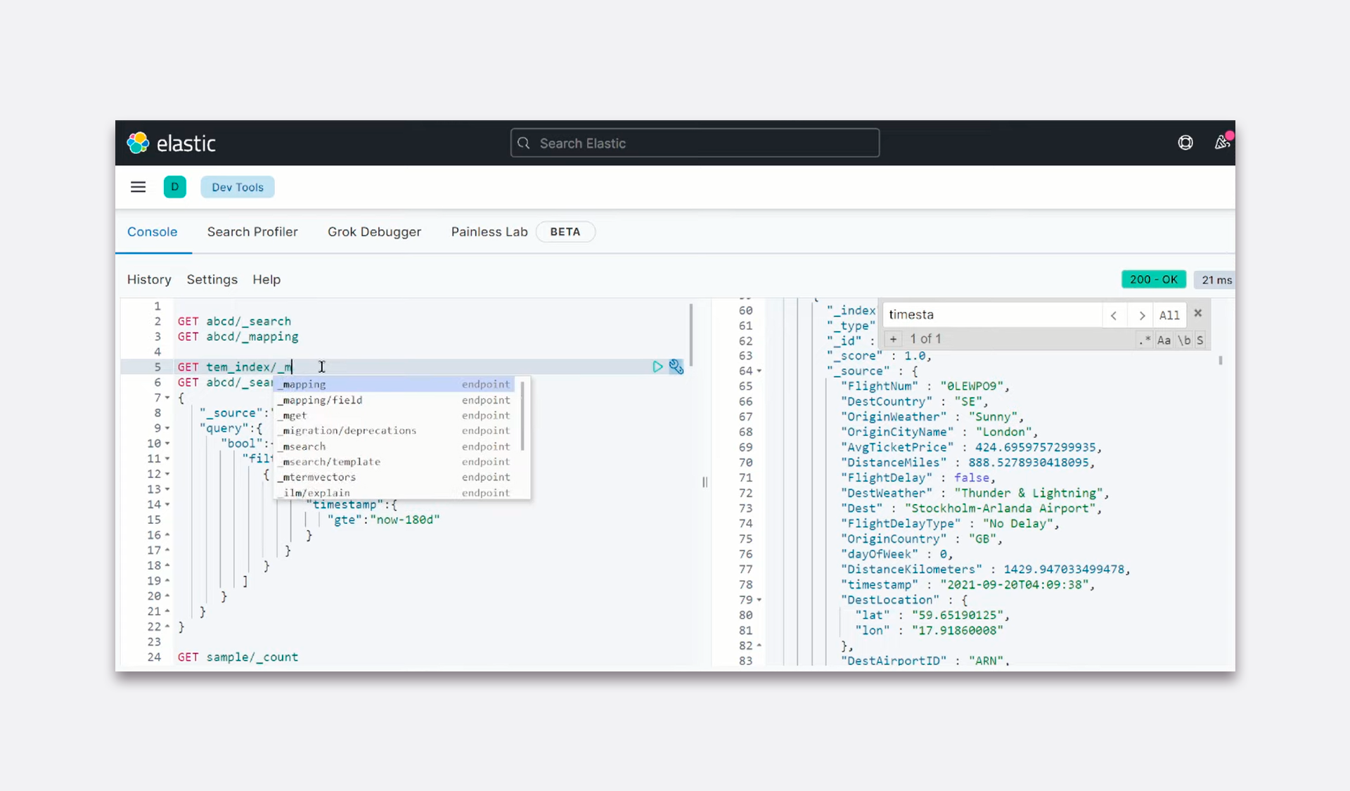The width and height of the screenshot is (1350, 791).
Task: Toggle whole word \b search option
Action: coord(1184,340)
